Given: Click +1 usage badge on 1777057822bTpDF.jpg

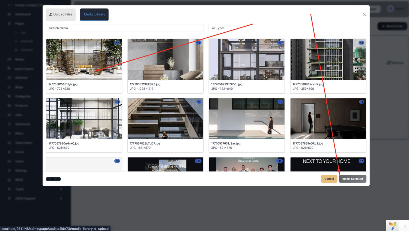Looking at the screenshot, I should pos(199,102).
